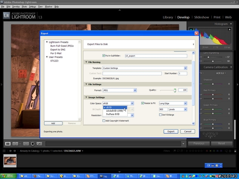Select the Loupe view icon
The width and height of the screenshot is (239, 179).
pos(8,144)
